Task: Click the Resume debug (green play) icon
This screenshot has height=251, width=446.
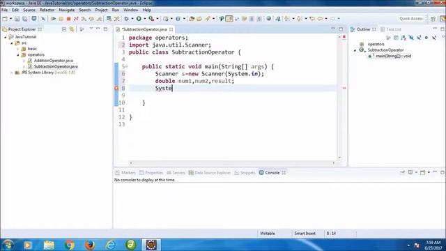Action: coord(53,19)
